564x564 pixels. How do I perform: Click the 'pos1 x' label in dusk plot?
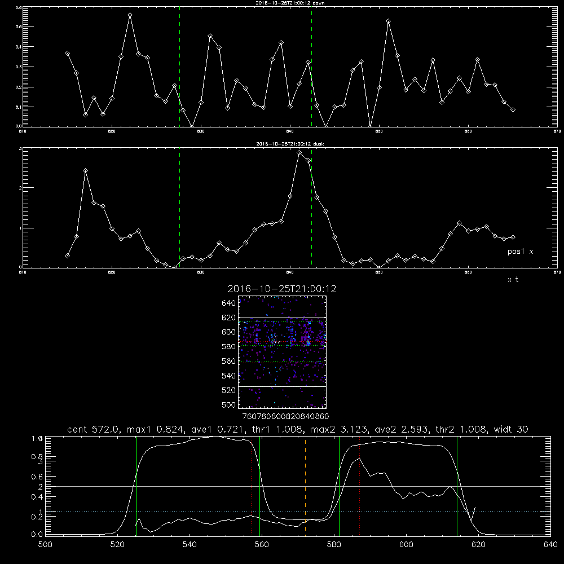[520, 252]
